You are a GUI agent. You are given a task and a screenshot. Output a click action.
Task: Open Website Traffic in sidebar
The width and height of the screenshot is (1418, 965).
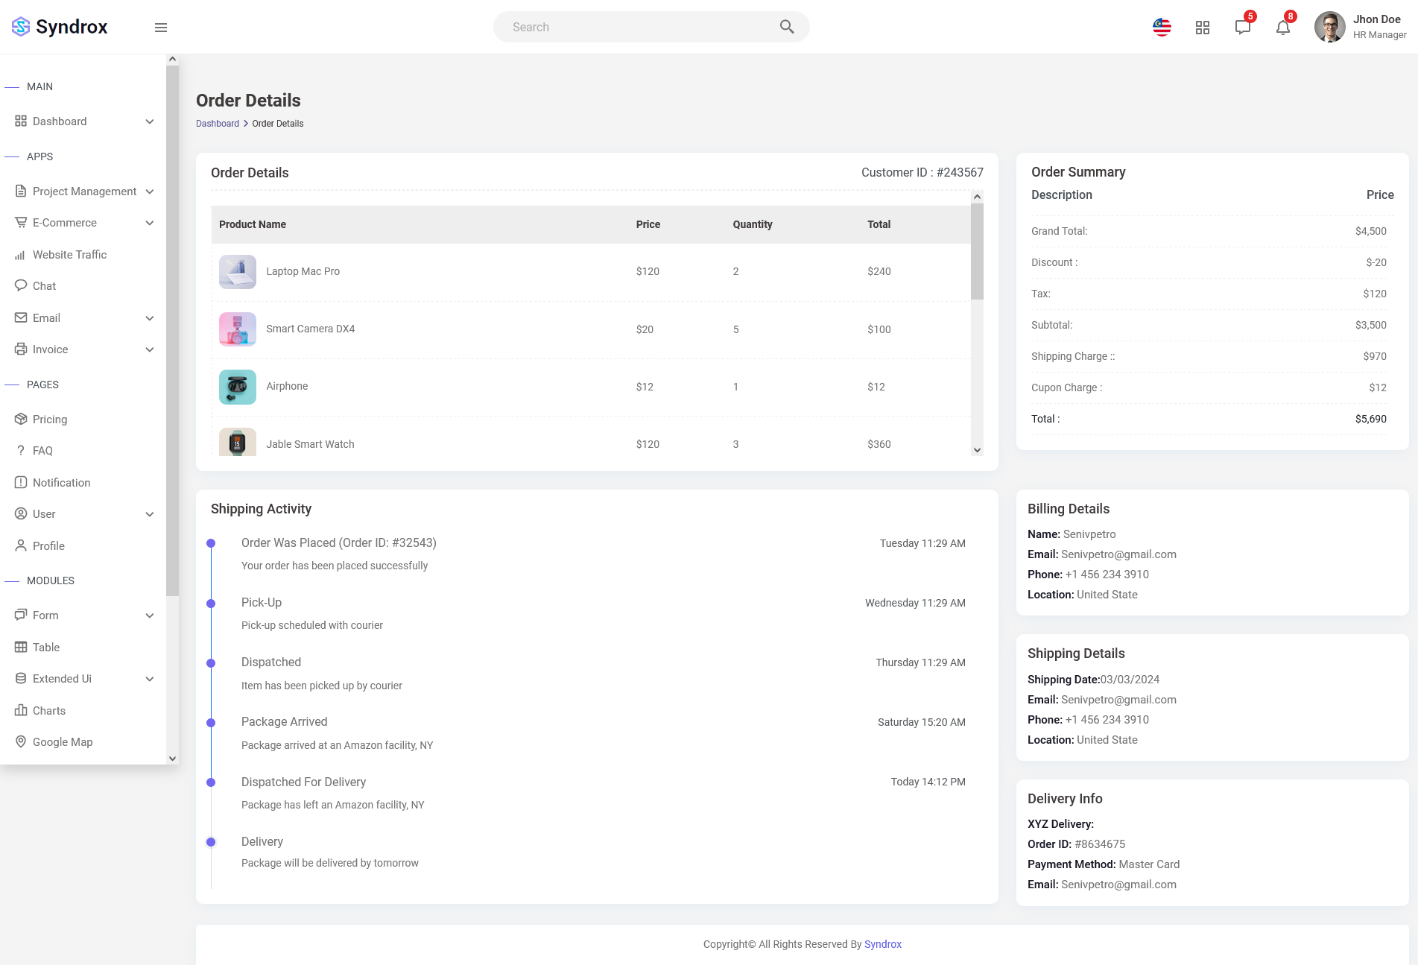tap(69, 255)
